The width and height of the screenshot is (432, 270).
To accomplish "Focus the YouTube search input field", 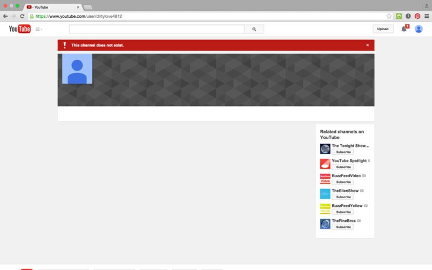I will coord(157,29).
